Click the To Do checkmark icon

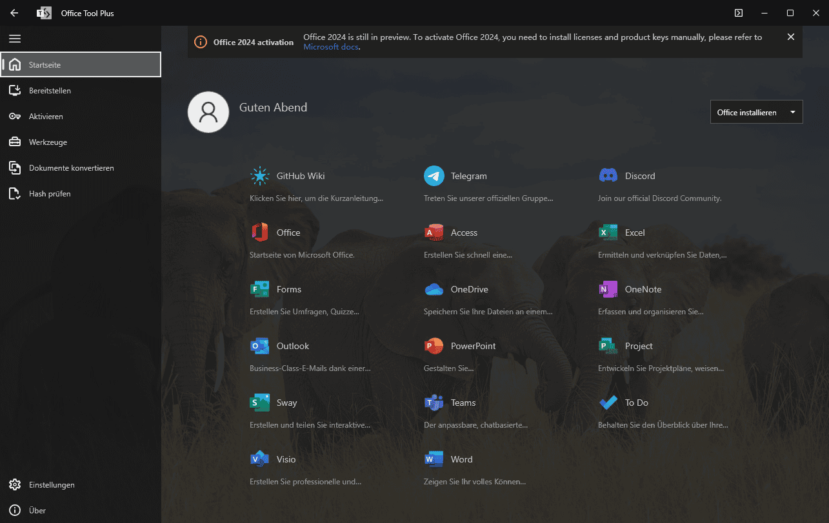tap(608, 403)
